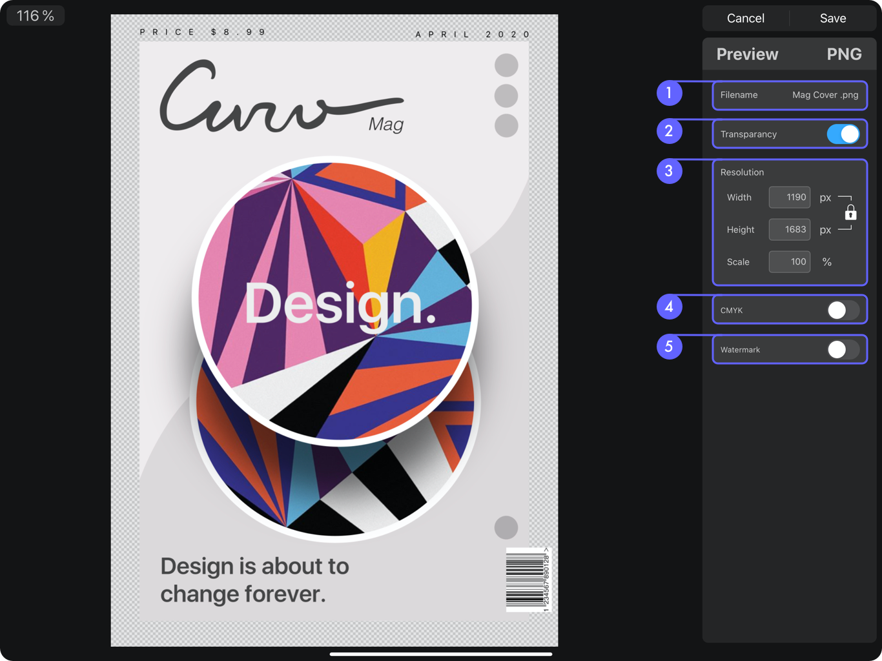Click the Height value 1683

coord(789,230)
